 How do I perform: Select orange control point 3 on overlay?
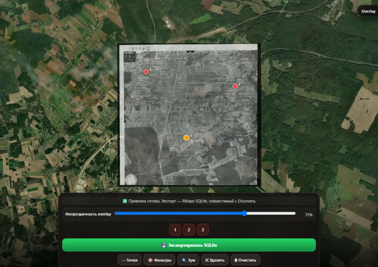tap(186, 138)
